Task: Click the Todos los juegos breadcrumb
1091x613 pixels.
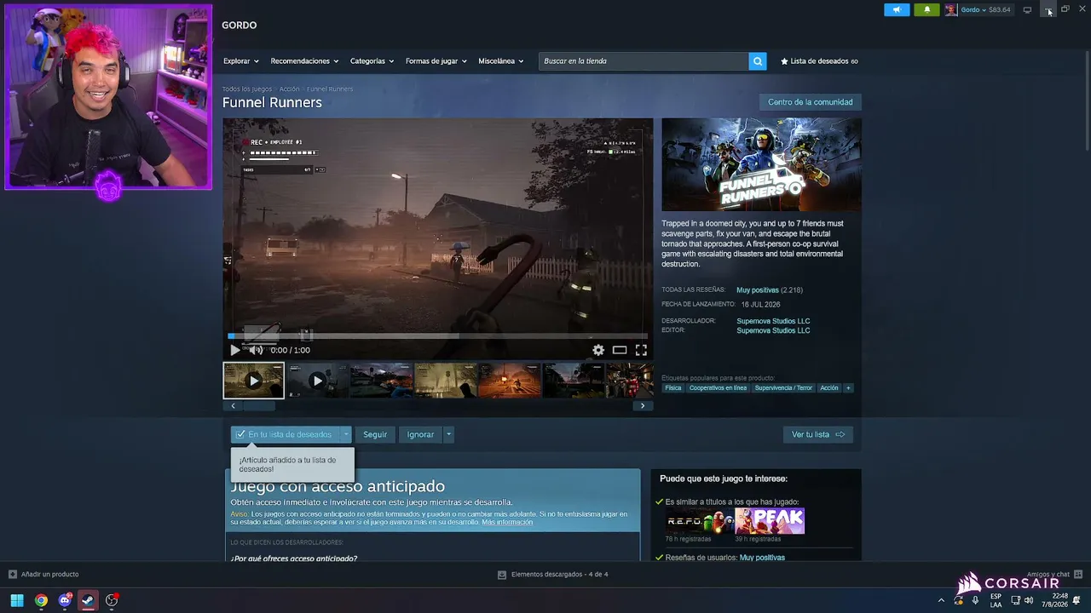Action: pyautogui.click(x=247, y=89)
